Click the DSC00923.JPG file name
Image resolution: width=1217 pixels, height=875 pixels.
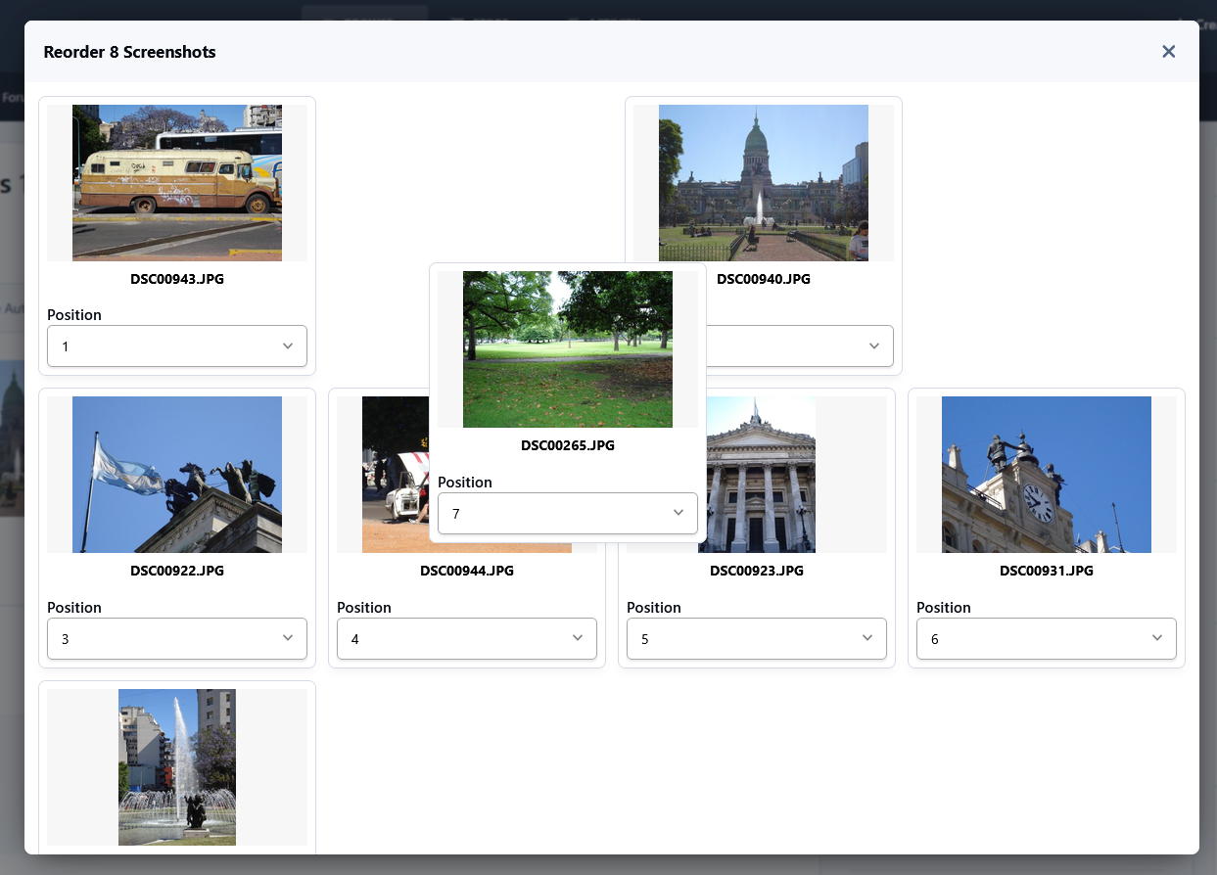(757, 571)
